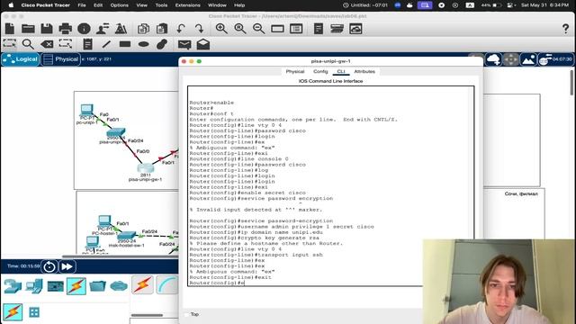Open the File menu
Image resolution: width=576 pixels, height=324 pixels.
82,5
